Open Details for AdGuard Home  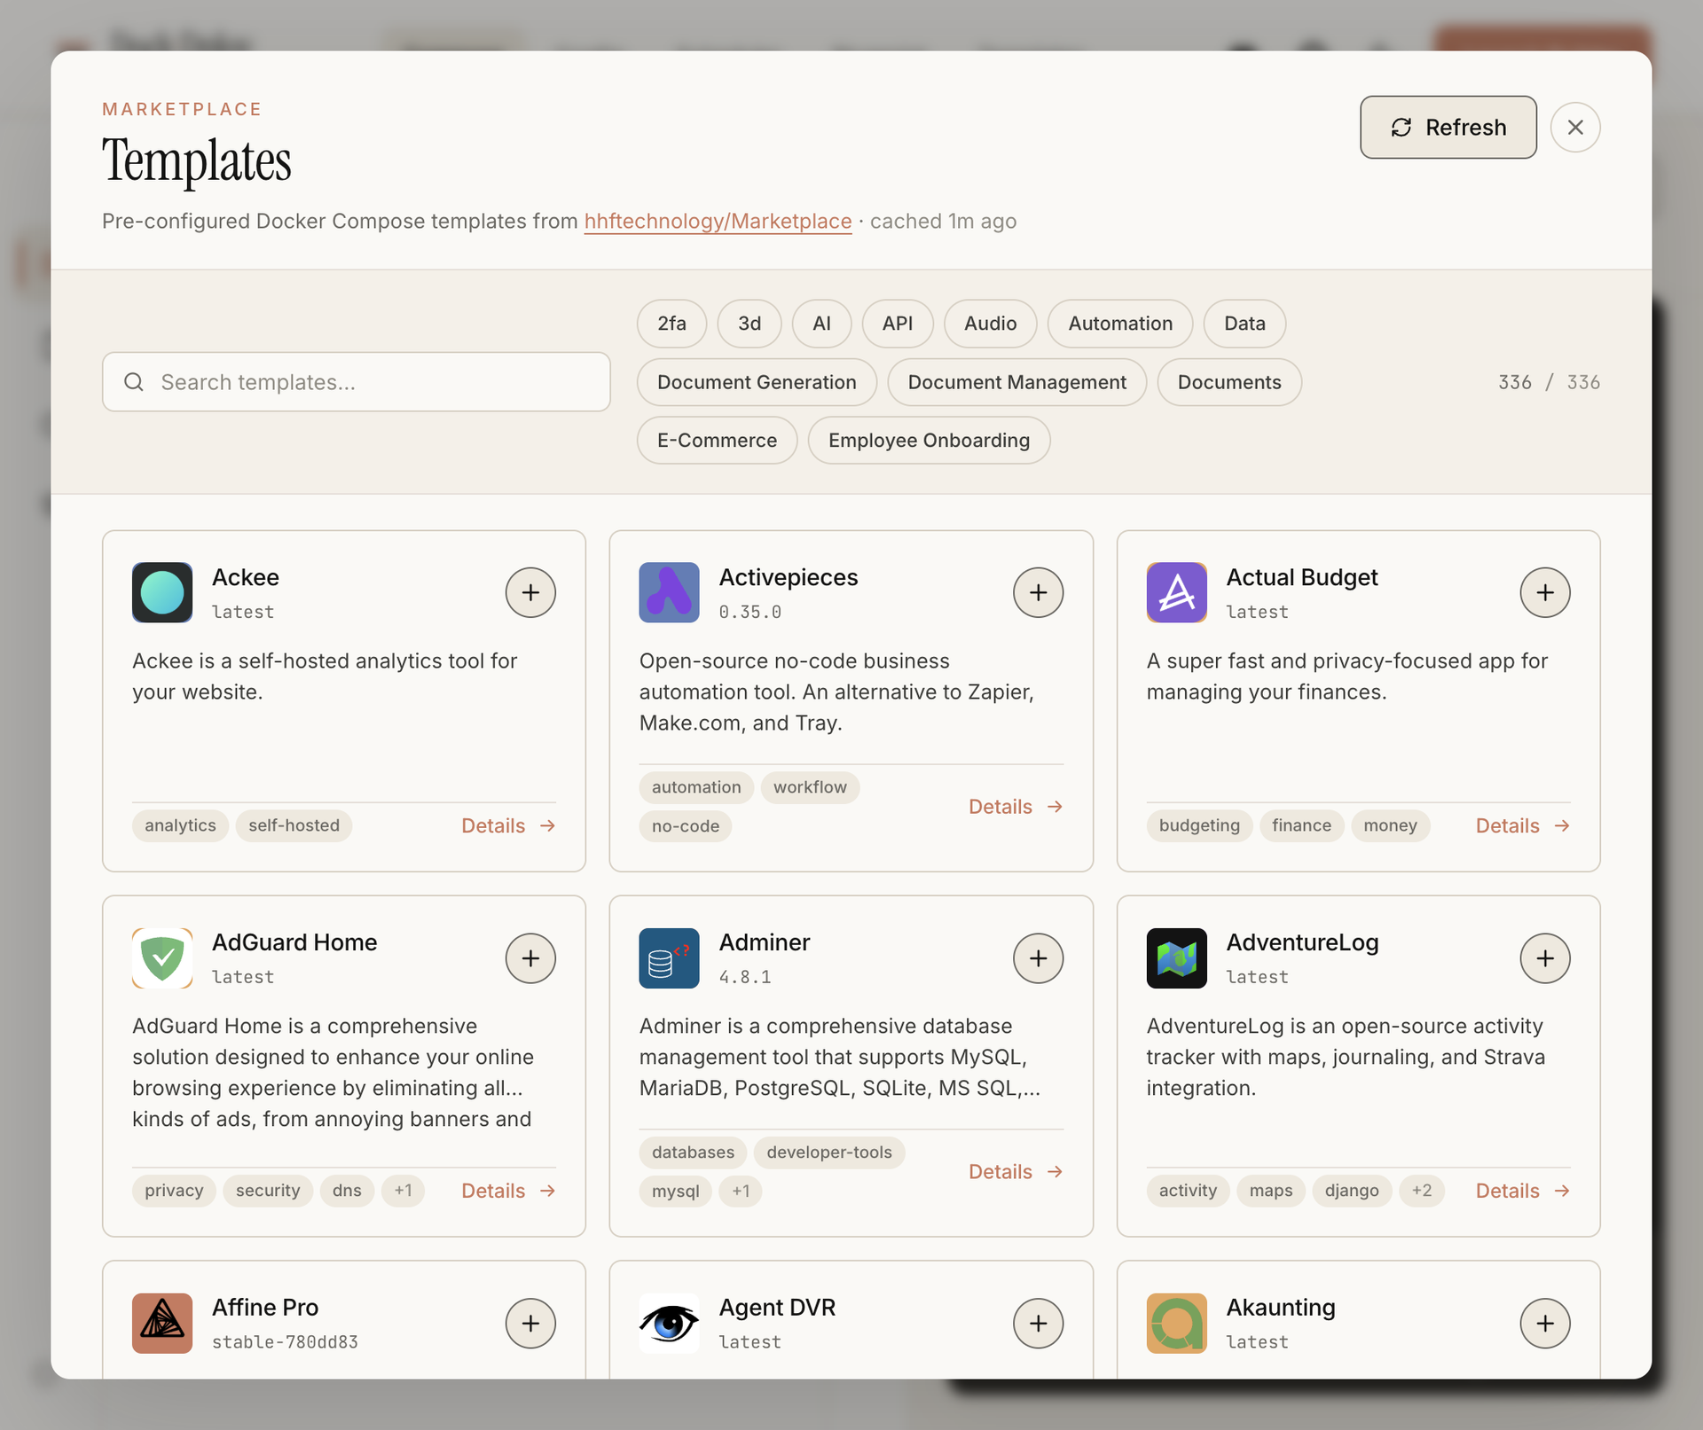(508, 1191)
